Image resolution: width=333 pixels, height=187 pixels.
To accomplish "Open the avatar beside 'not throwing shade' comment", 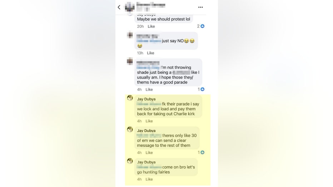I will [x=130, y=61].
